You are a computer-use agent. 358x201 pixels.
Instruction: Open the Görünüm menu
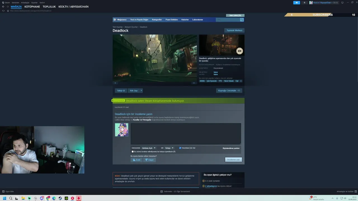pyautogui.click(x=15, y=3)
